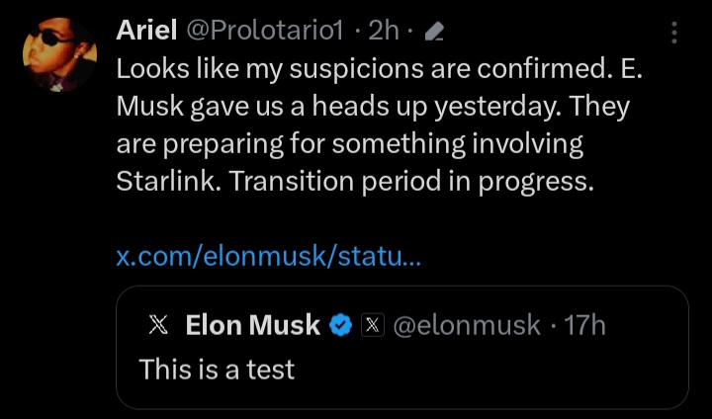Open the three-dot more options menu
712x419 pixels.
(674, 33)
